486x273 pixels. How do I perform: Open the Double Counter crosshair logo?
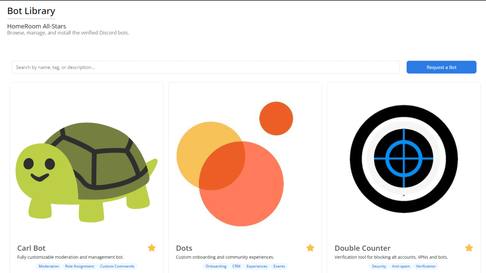[x=404, y=159]
